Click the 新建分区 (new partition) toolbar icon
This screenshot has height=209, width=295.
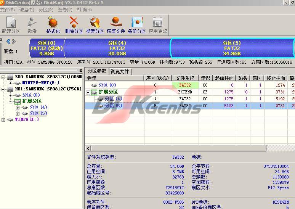click(11, 22)
